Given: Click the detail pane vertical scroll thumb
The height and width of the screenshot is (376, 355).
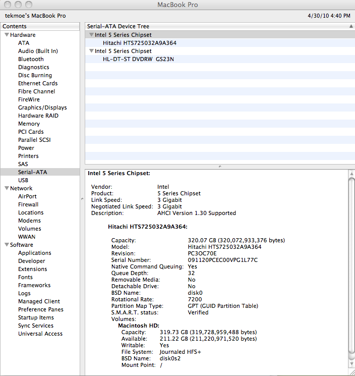Looking at the screenshot, I should coord(351,266).
